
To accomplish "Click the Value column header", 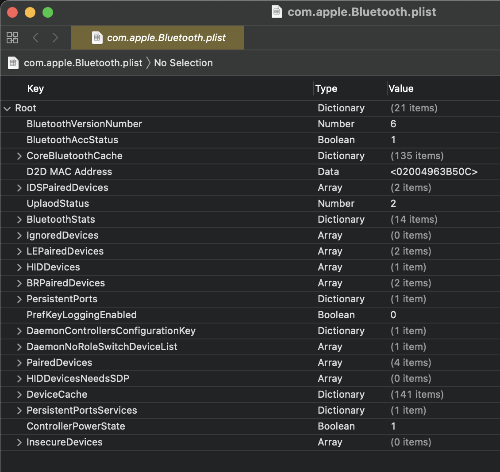I will [401, 88].
